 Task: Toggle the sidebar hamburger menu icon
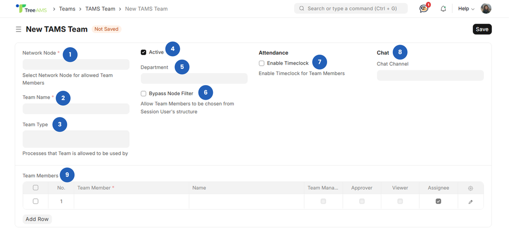pyautogui.click(x=19, y=30)
